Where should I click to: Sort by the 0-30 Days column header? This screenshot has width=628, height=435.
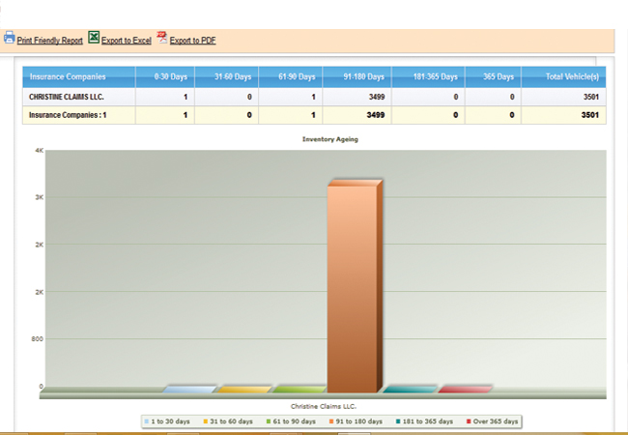tap(167, 76)
